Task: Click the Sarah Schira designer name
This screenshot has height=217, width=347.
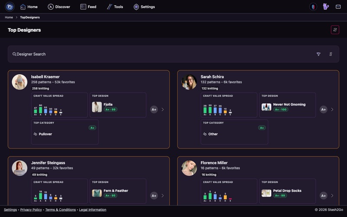Action: (212, 77)
